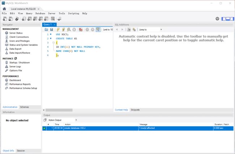Close the Query 1 tab

point(55,25)
